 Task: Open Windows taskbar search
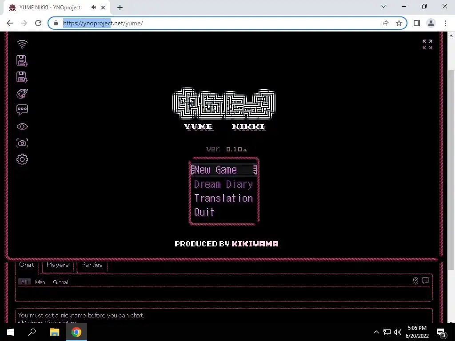coord(32,332)
